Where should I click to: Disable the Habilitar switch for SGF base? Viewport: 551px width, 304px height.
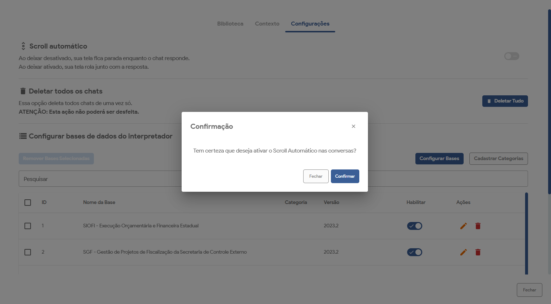tap(415, 252)
